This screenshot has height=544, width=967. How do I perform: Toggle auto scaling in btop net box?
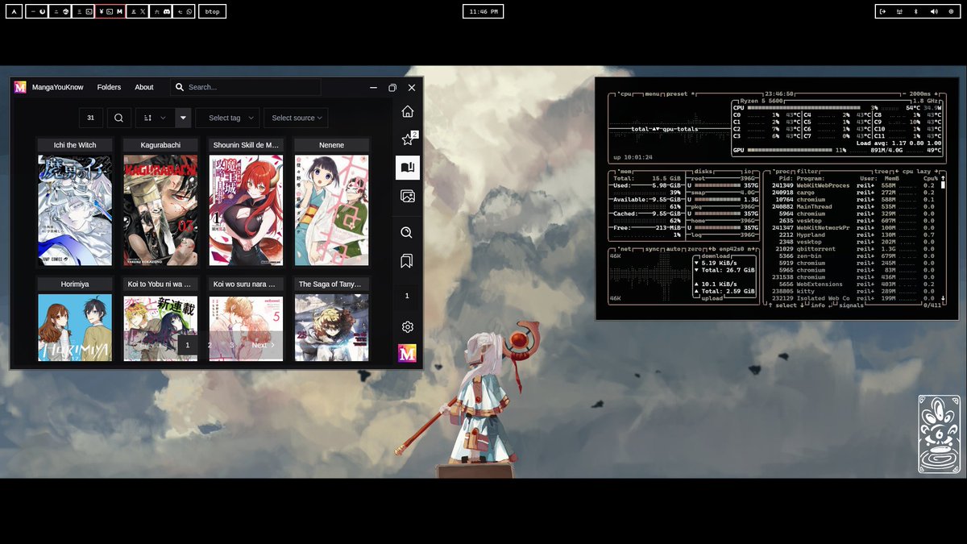pos(673,248)
